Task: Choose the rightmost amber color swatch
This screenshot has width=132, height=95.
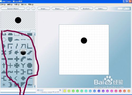Action: pos(129,91)
